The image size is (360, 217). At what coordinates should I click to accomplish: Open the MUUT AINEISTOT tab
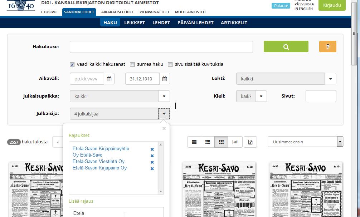click(x=191, y=12)
